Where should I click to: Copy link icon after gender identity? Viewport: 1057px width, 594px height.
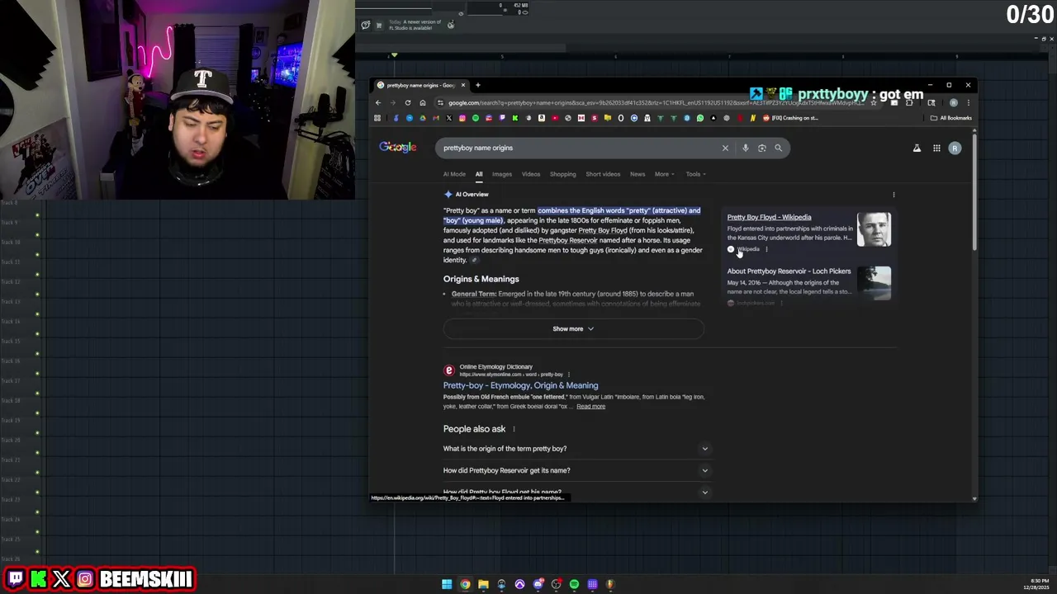tap(474, 260)
